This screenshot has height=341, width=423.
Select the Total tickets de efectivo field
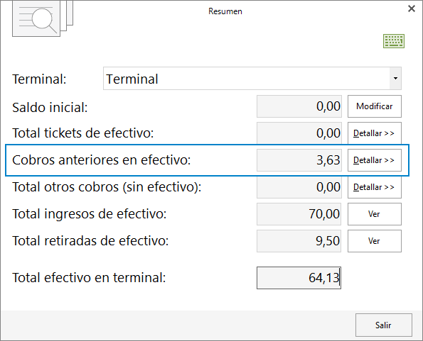coord(299,133)
